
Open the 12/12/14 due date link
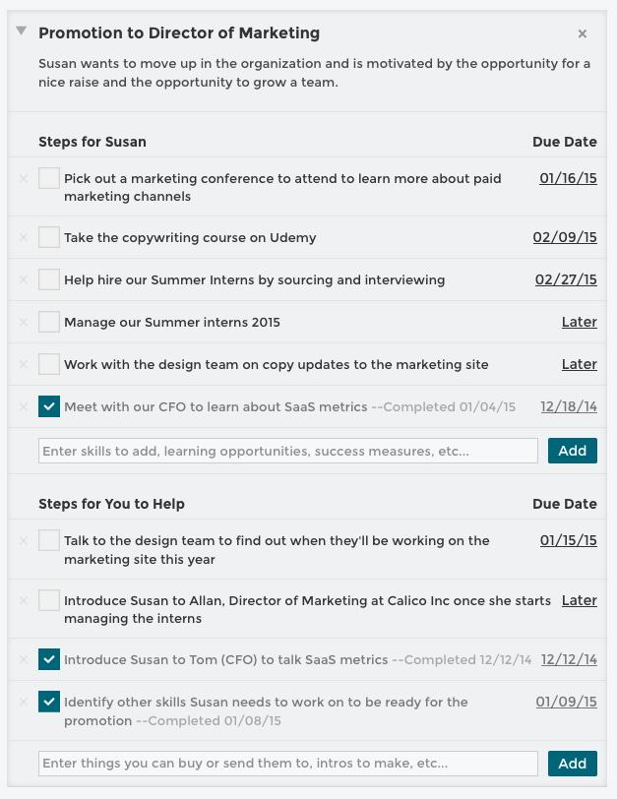569,659
